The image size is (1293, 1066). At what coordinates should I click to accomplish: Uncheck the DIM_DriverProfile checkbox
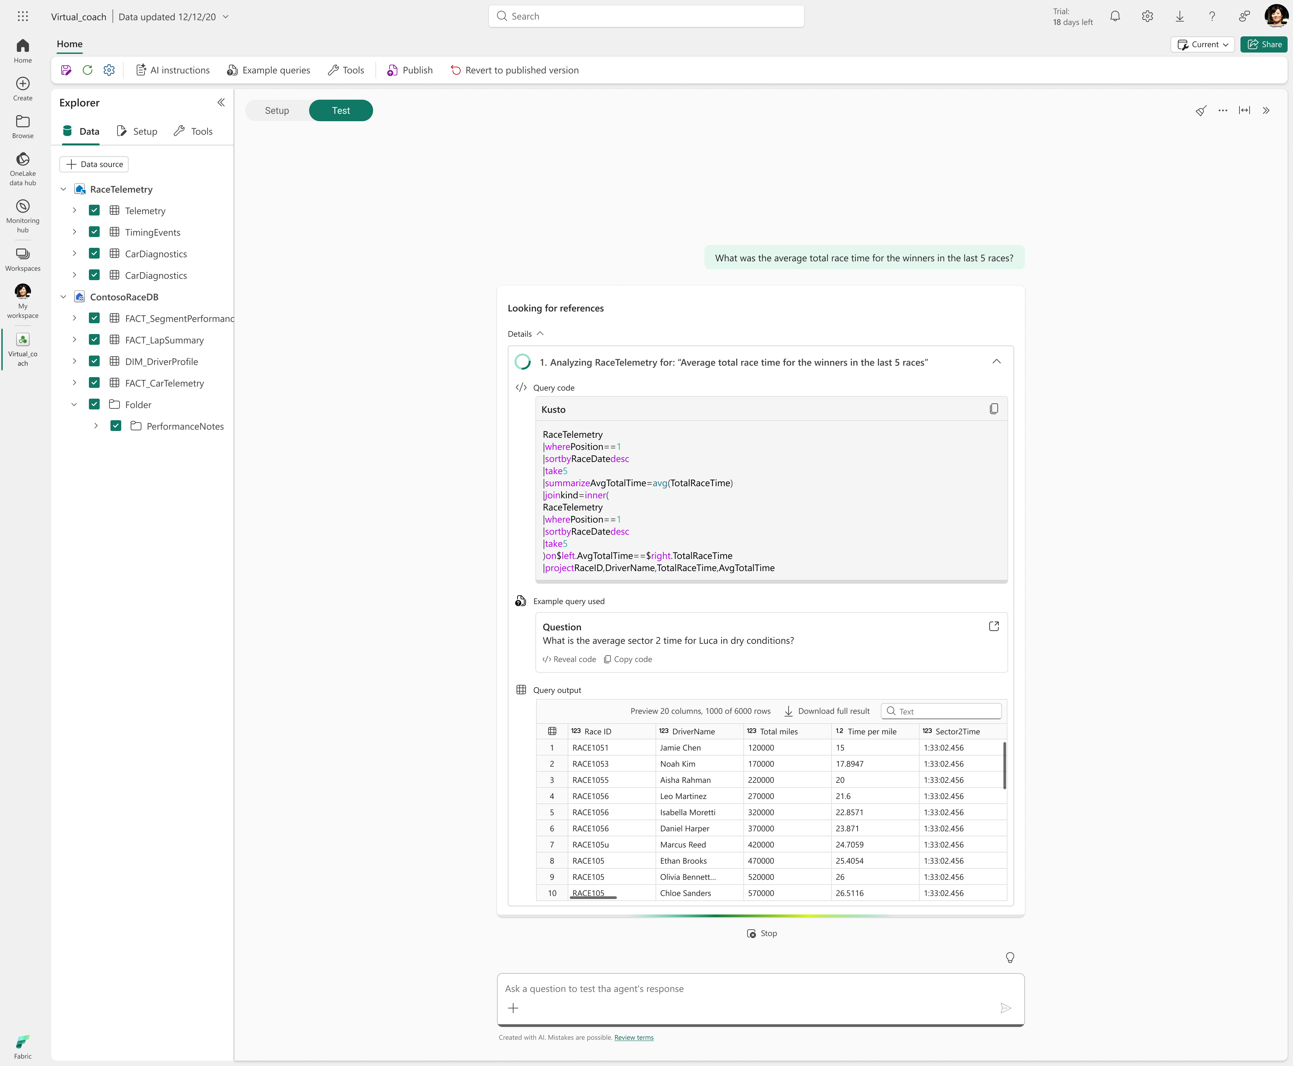coord(95,361)
